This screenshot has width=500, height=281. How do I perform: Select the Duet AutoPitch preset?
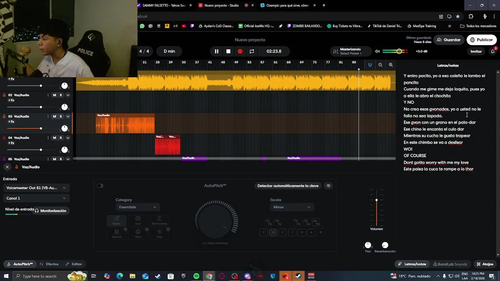click(138, 221)
